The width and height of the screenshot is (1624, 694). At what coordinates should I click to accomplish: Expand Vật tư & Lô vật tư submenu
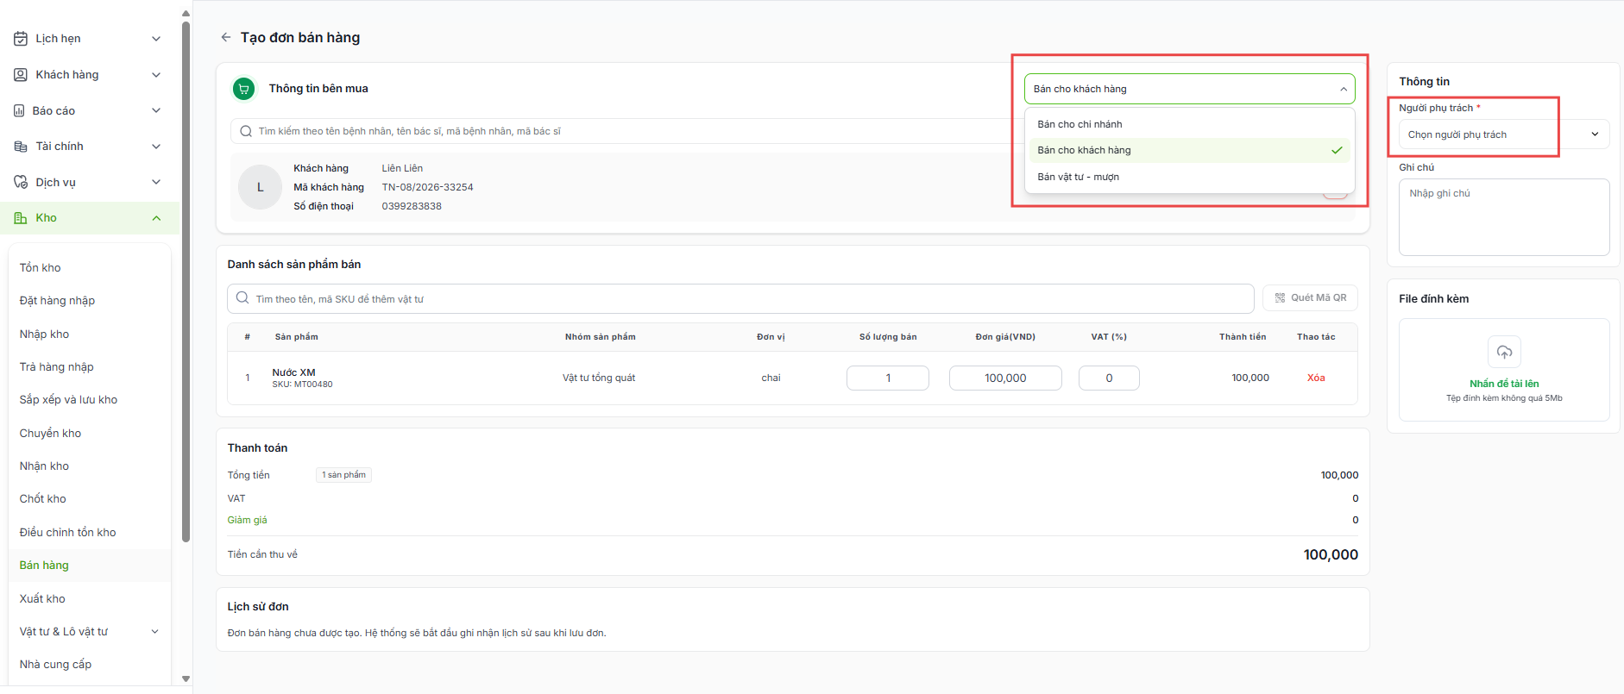pos(155,631)
